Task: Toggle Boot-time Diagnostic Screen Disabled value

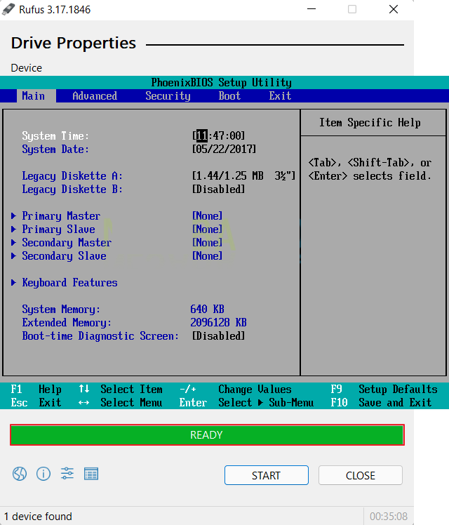Action: (x=218, y=336)
